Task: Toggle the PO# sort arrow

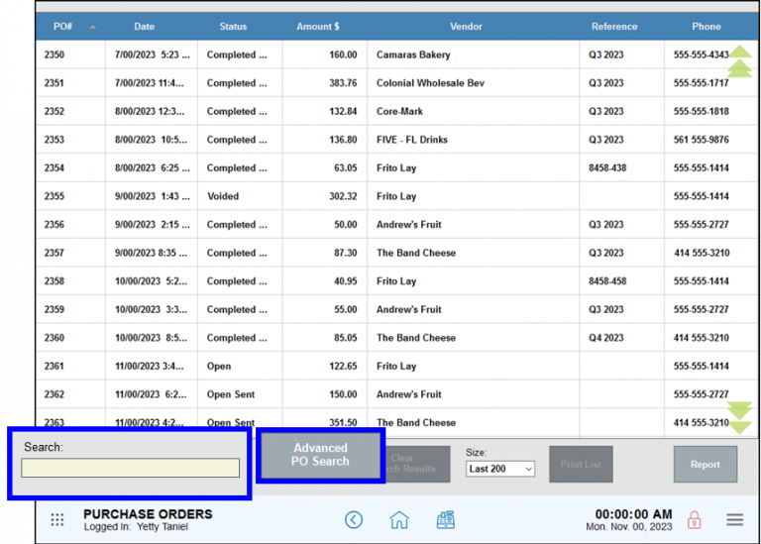Action: tap(93, 27)
